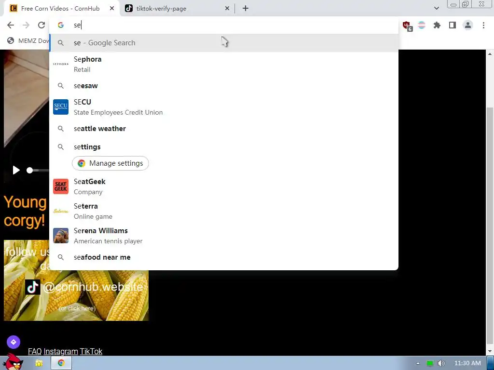Click the scrollbar up arrow

(490, 54)
